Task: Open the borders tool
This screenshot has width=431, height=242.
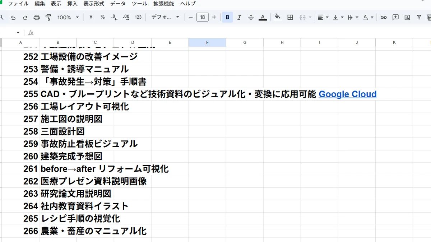Action: [291, 17]
